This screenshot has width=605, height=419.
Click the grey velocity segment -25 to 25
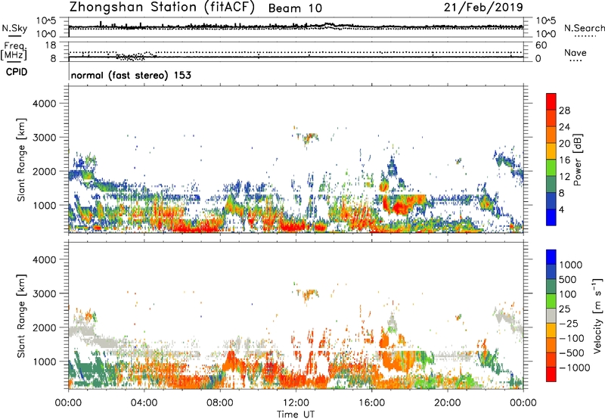(x=551, y=315)
